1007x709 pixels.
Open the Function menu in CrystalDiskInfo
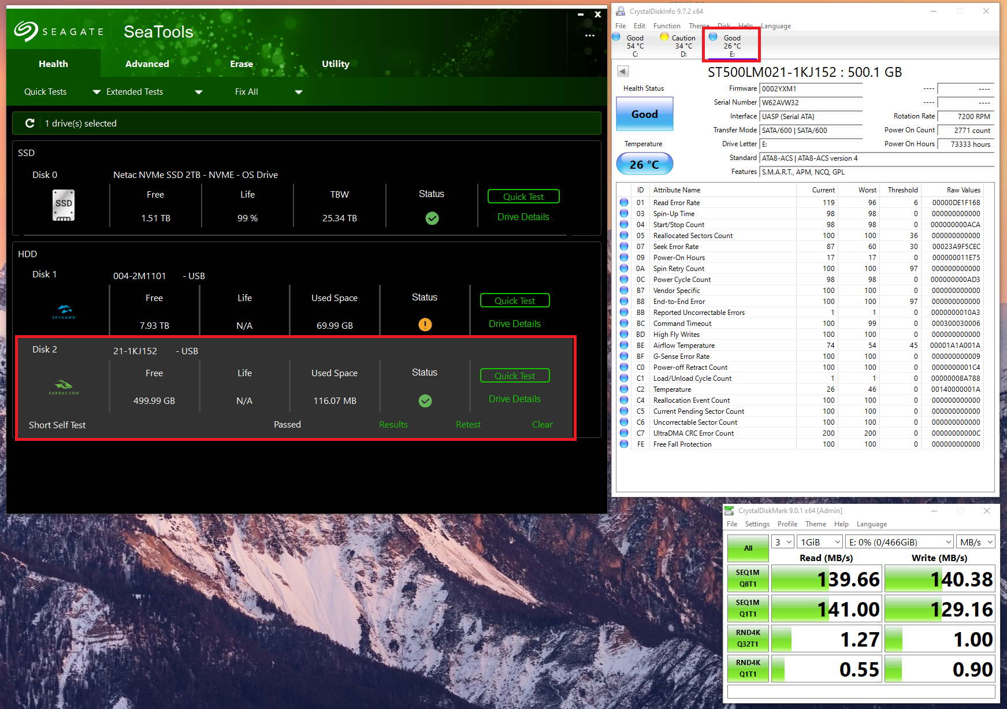pyautogui.click(x=667, y=26)
